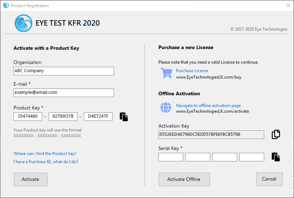The image size is (294, 198).
Task: Select second product key box 92789O7B
Action: (63, 117)
